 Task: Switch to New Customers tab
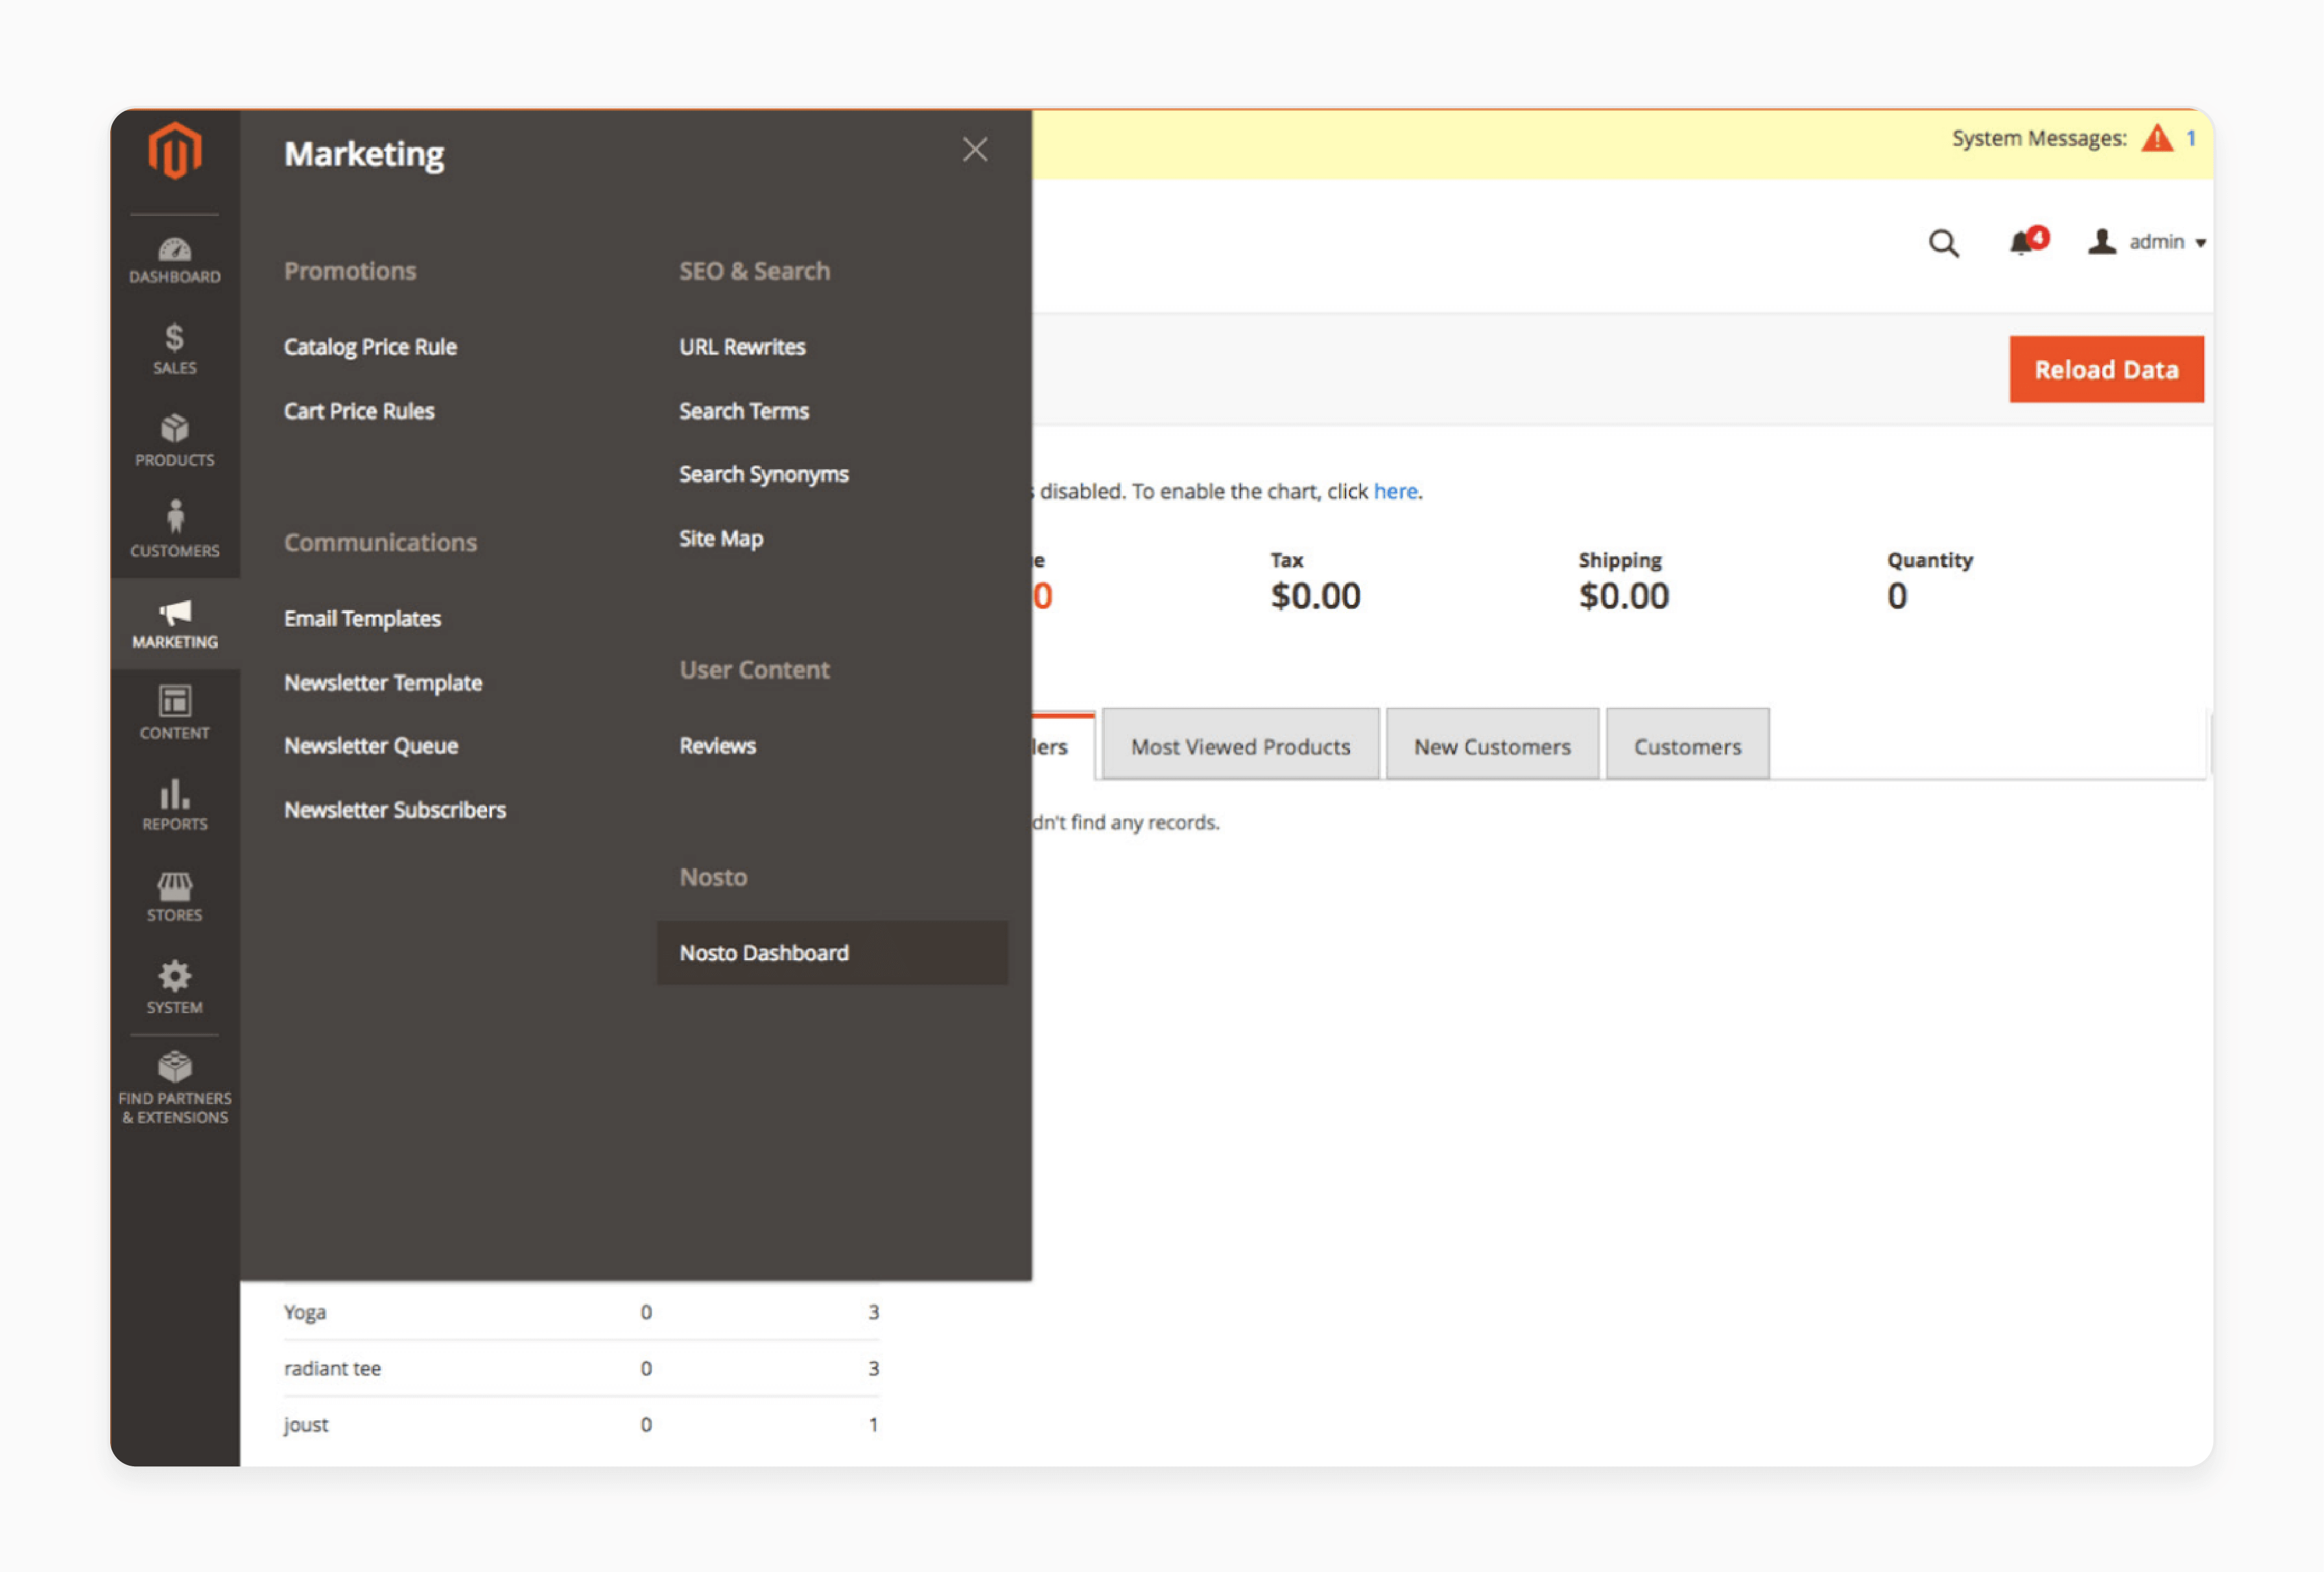pos(1492,746)
